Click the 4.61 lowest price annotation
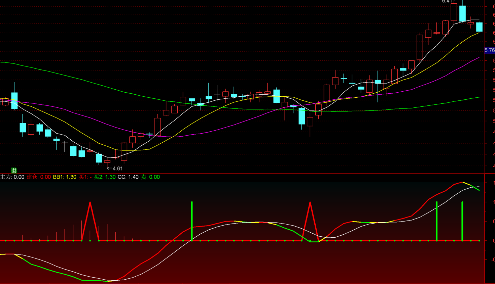Viewport: 495px width, 284px height. pyautogui.click(x=115, y=169)
